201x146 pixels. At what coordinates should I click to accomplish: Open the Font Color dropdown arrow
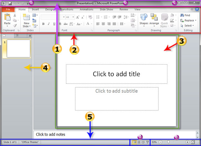[91, 24]
